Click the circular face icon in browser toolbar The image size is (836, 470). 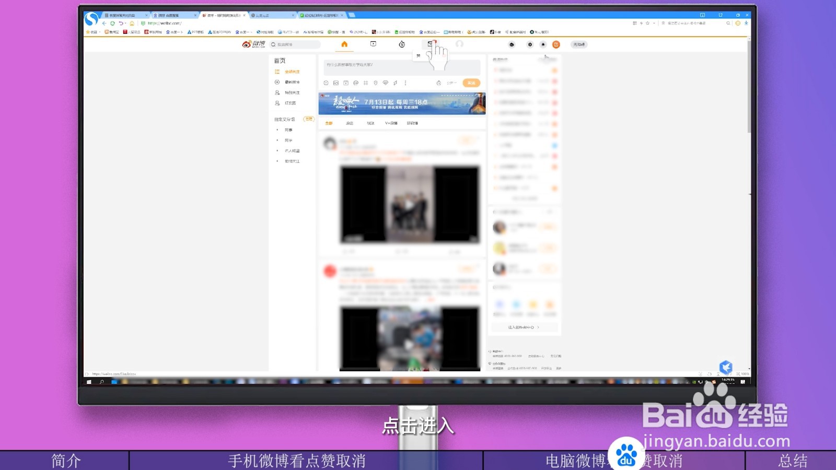pos(738,23)
